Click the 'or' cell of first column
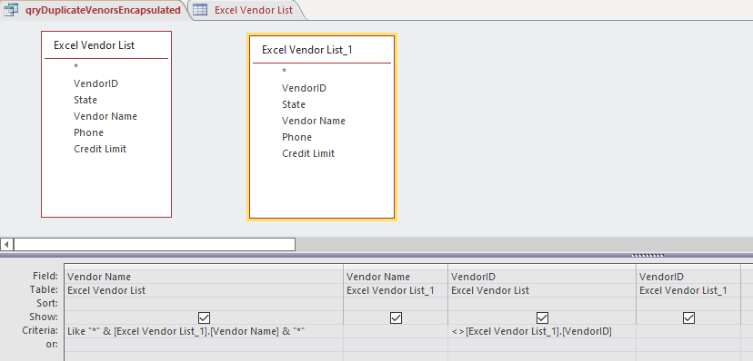 click(204, 345)
